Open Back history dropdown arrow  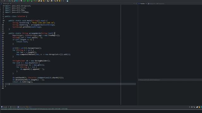click(61, 1)
